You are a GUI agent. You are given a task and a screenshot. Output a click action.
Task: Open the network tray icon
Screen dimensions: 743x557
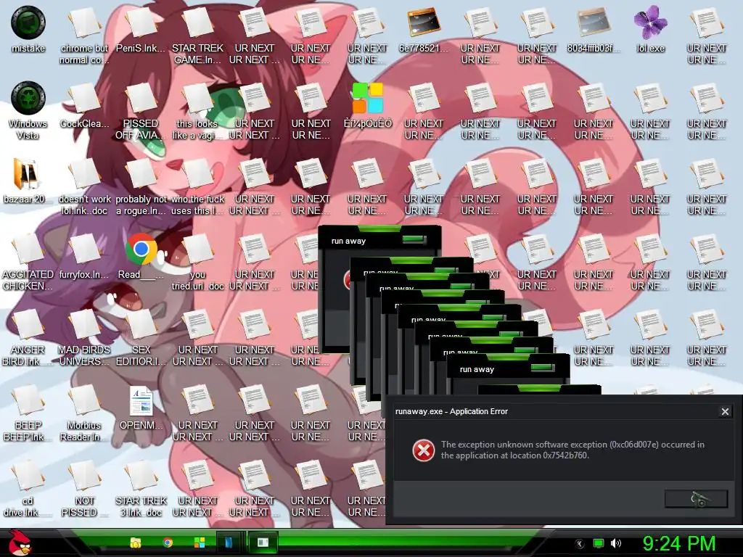599,543
